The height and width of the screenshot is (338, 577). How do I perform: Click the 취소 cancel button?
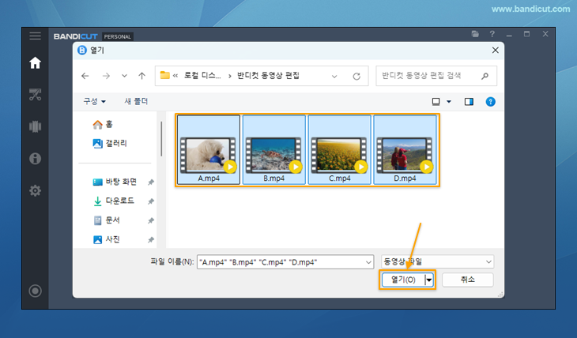(x=467, y=280)
